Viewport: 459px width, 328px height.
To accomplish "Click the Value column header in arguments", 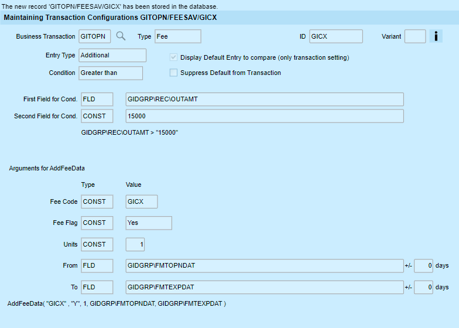I will 133,184.
